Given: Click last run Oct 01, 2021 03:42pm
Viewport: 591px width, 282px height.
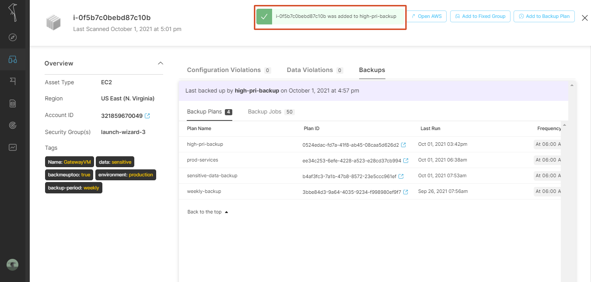Looking at the screenshot, I should click(x=443, y=144).
